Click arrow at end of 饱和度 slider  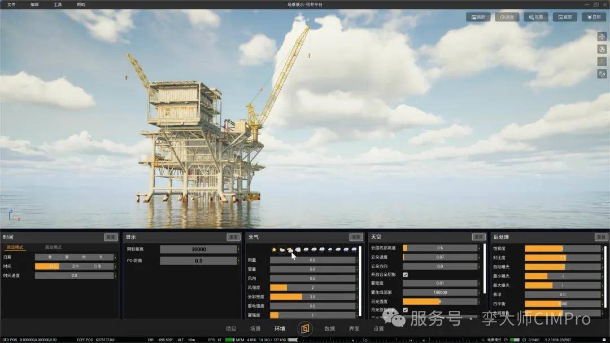(x=602, y=249)
